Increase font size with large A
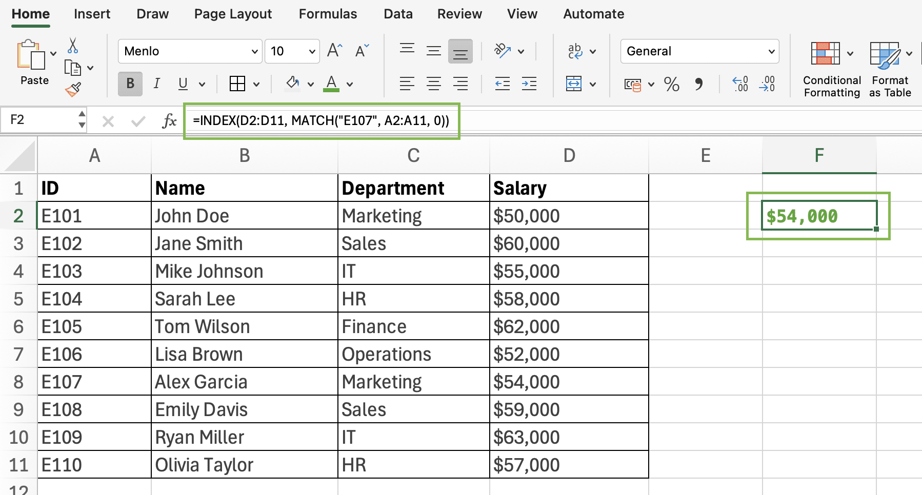The image size is (922, 495). [334, 51]
